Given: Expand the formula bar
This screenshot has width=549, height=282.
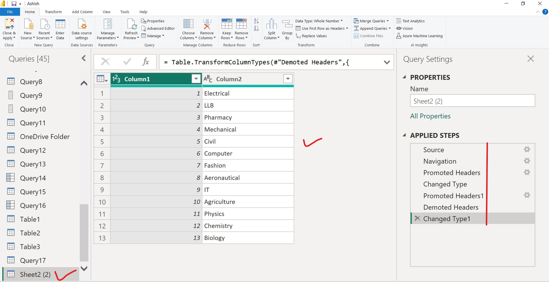Looking at the screenshot, I should (x=387, y=62).
